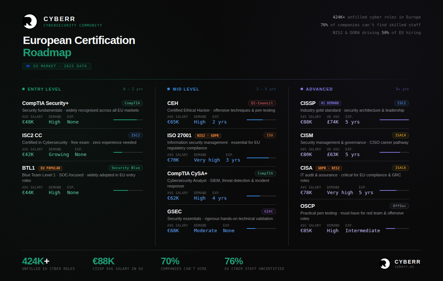Click the NIS2 · GDPR tag beside ISO 27001
443x281 pixels.
tap(208, 136)
